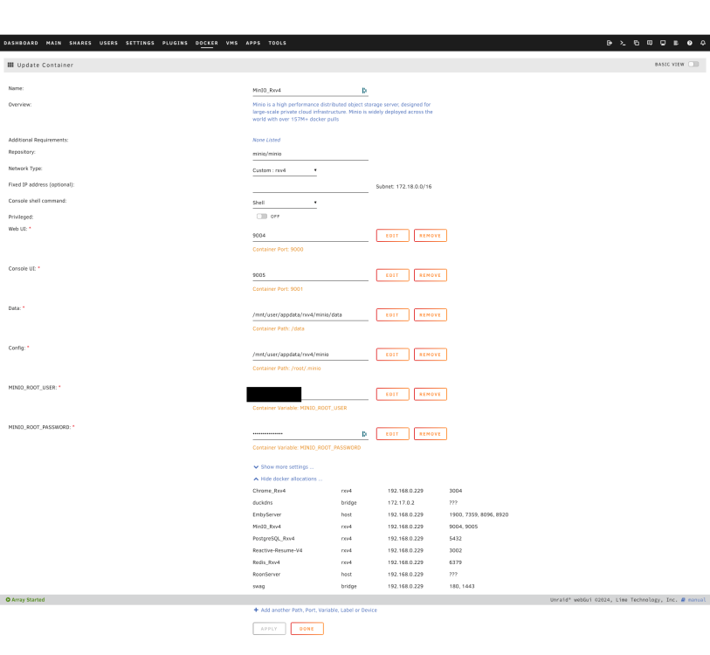Click the Done button
Image resolution: width=710 pixels, height=655 pixels.
307,629
